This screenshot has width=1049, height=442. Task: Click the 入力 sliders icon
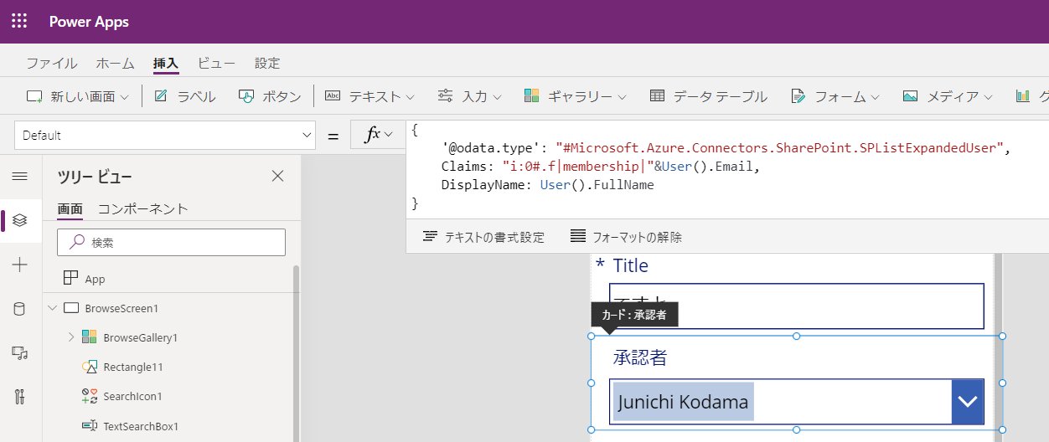click(x=446, y=96)
